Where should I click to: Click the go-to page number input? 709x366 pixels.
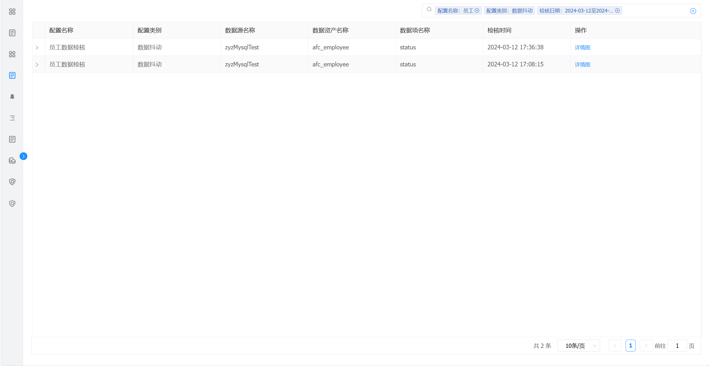coord(677,346)
